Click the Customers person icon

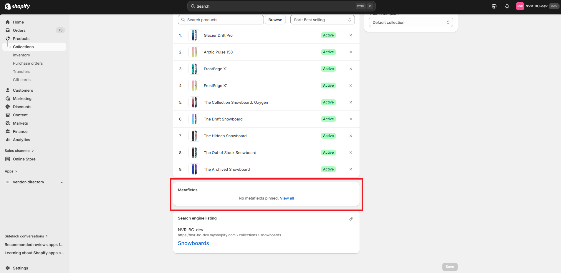pyautogui.click(x=8, y=90)
